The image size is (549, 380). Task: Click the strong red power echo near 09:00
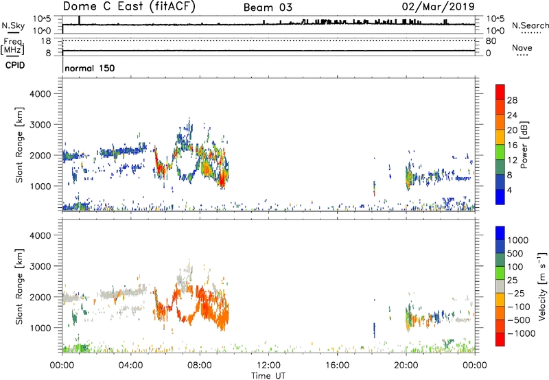[x=222, y=180]
